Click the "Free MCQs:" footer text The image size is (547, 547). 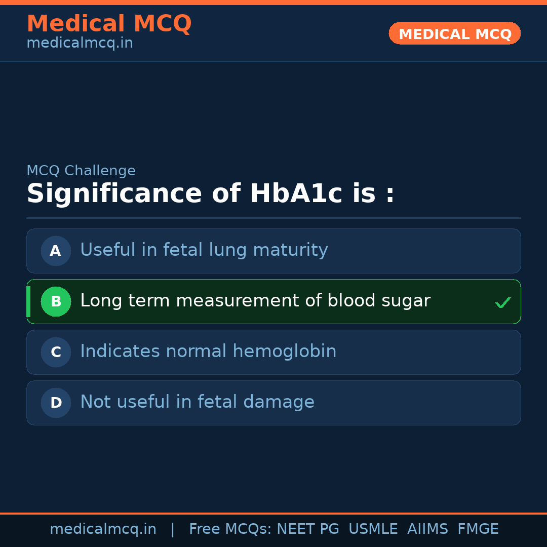click(x=230, y=529)
